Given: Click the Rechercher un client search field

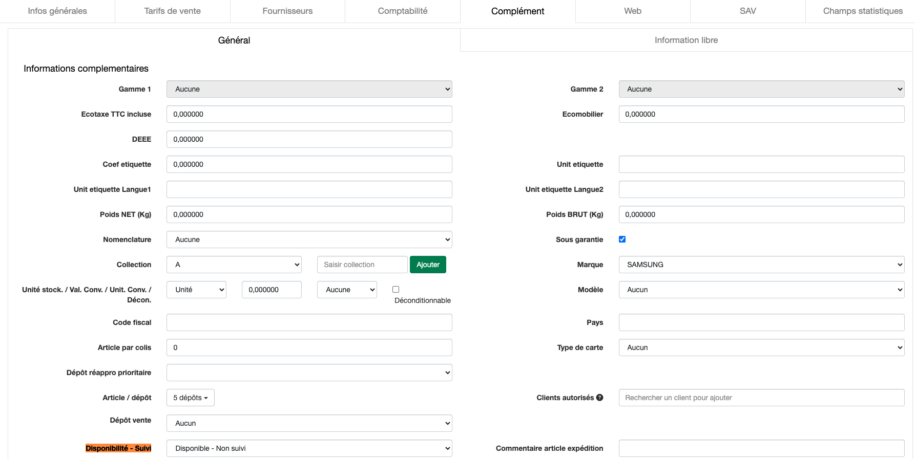Looking at the screenshot, I should pyautogui.click(x=761, y=398).
